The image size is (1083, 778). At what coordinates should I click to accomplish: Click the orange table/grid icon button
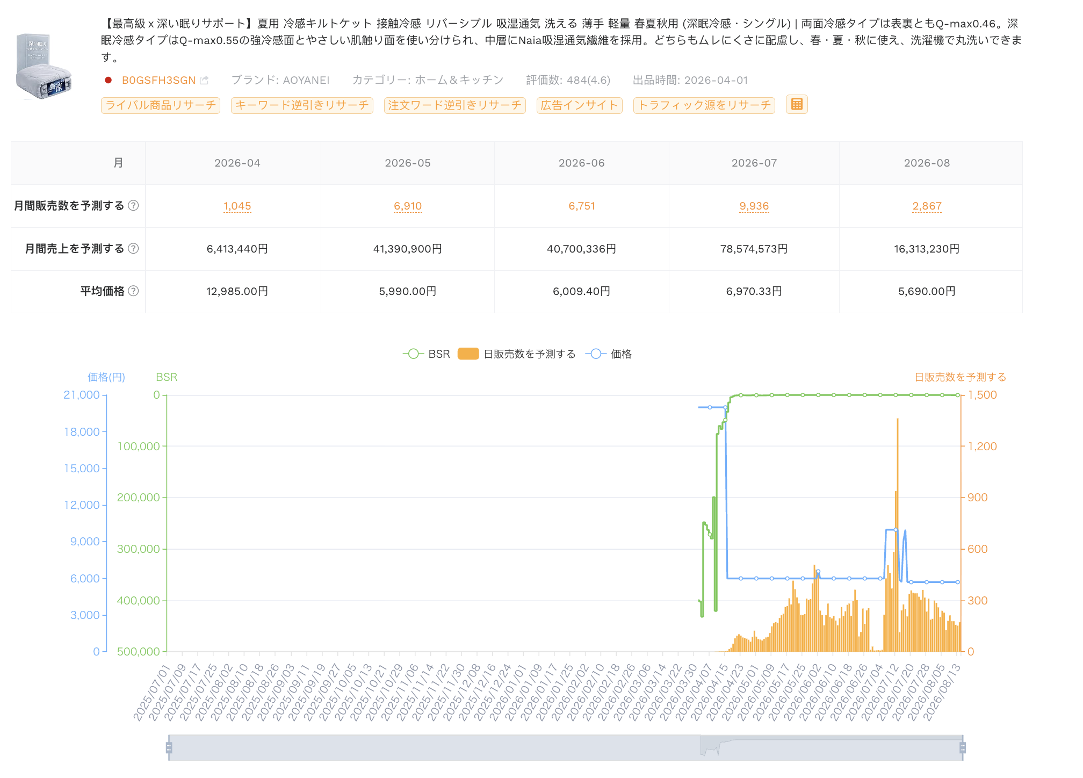click(x=797, y=104)
